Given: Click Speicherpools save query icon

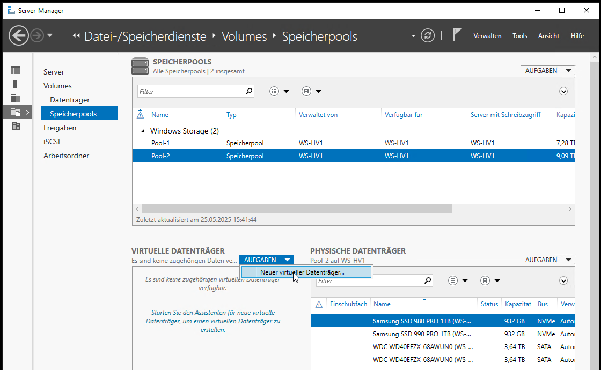Looking at the screenshot, I should coord(306,91).
